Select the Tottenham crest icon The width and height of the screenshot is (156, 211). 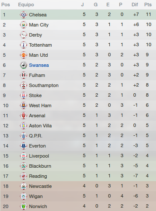pos(24,45)
